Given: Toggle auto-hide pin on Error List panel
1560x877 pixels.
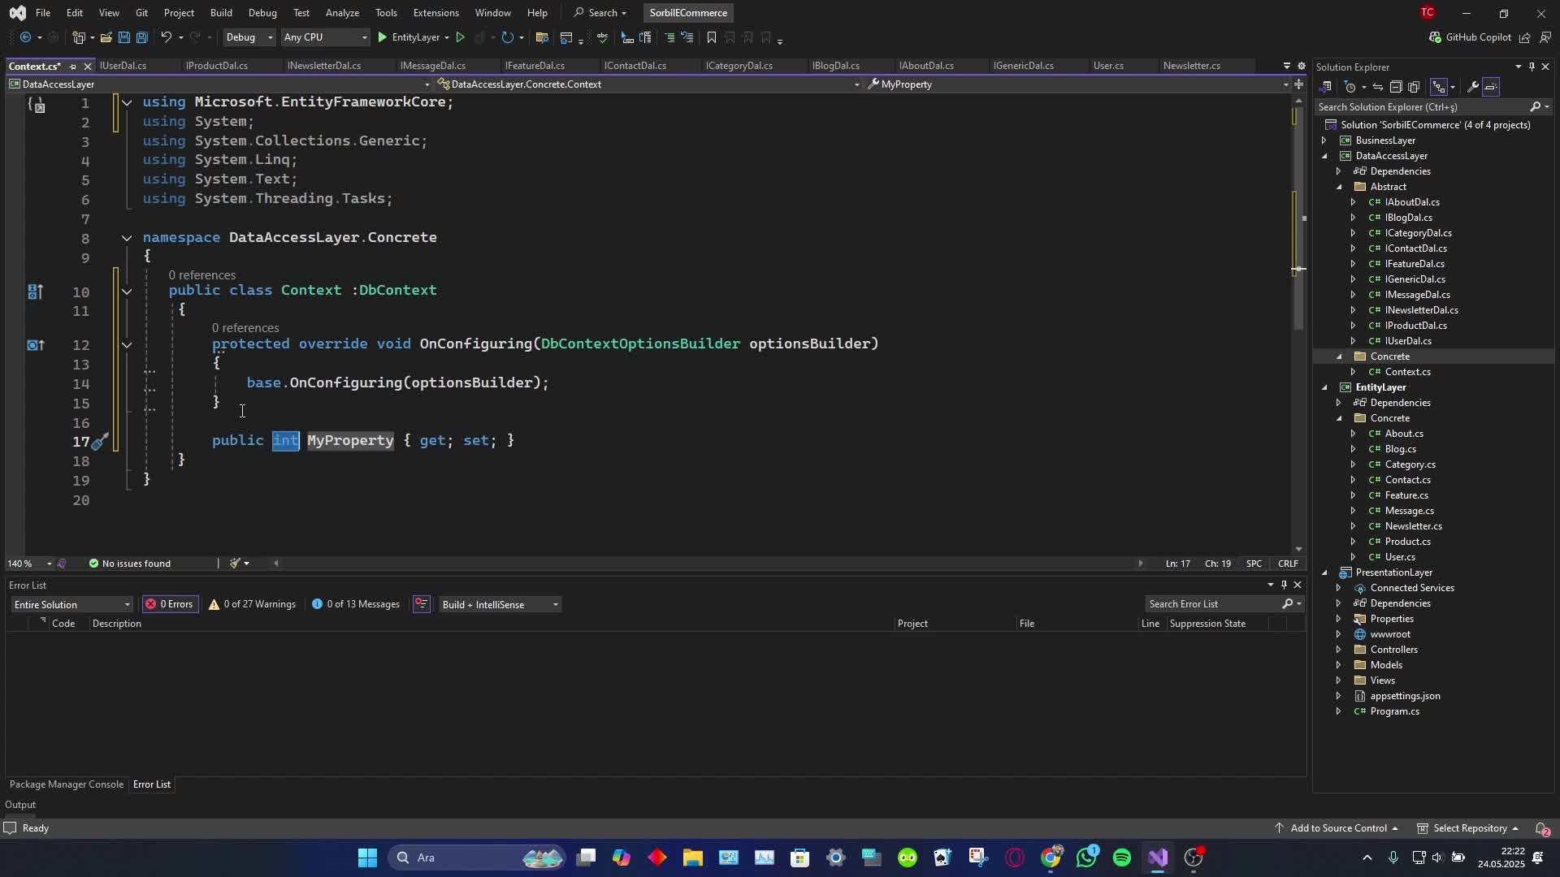Looking at the screenshot, I should [x=1284, y=585].
